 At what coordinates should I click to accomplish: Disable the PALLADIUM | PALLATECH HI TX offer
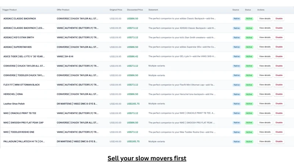click(x=279, y=142)
